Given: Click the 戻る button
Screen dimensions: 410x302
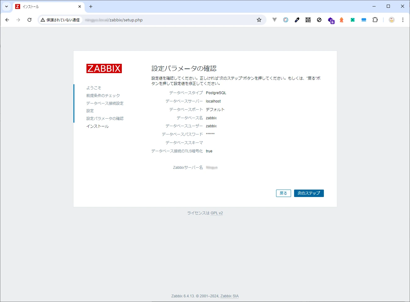Looking at the screenshot, I should (x=284, y=193).
